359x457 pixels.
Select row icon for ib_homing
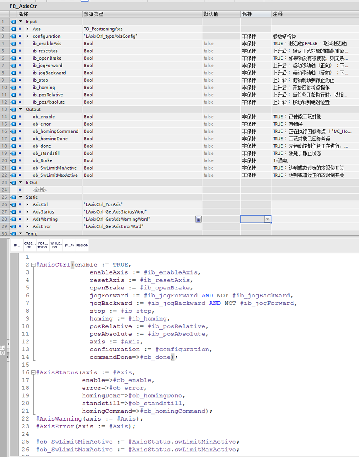tap(13, 87)
